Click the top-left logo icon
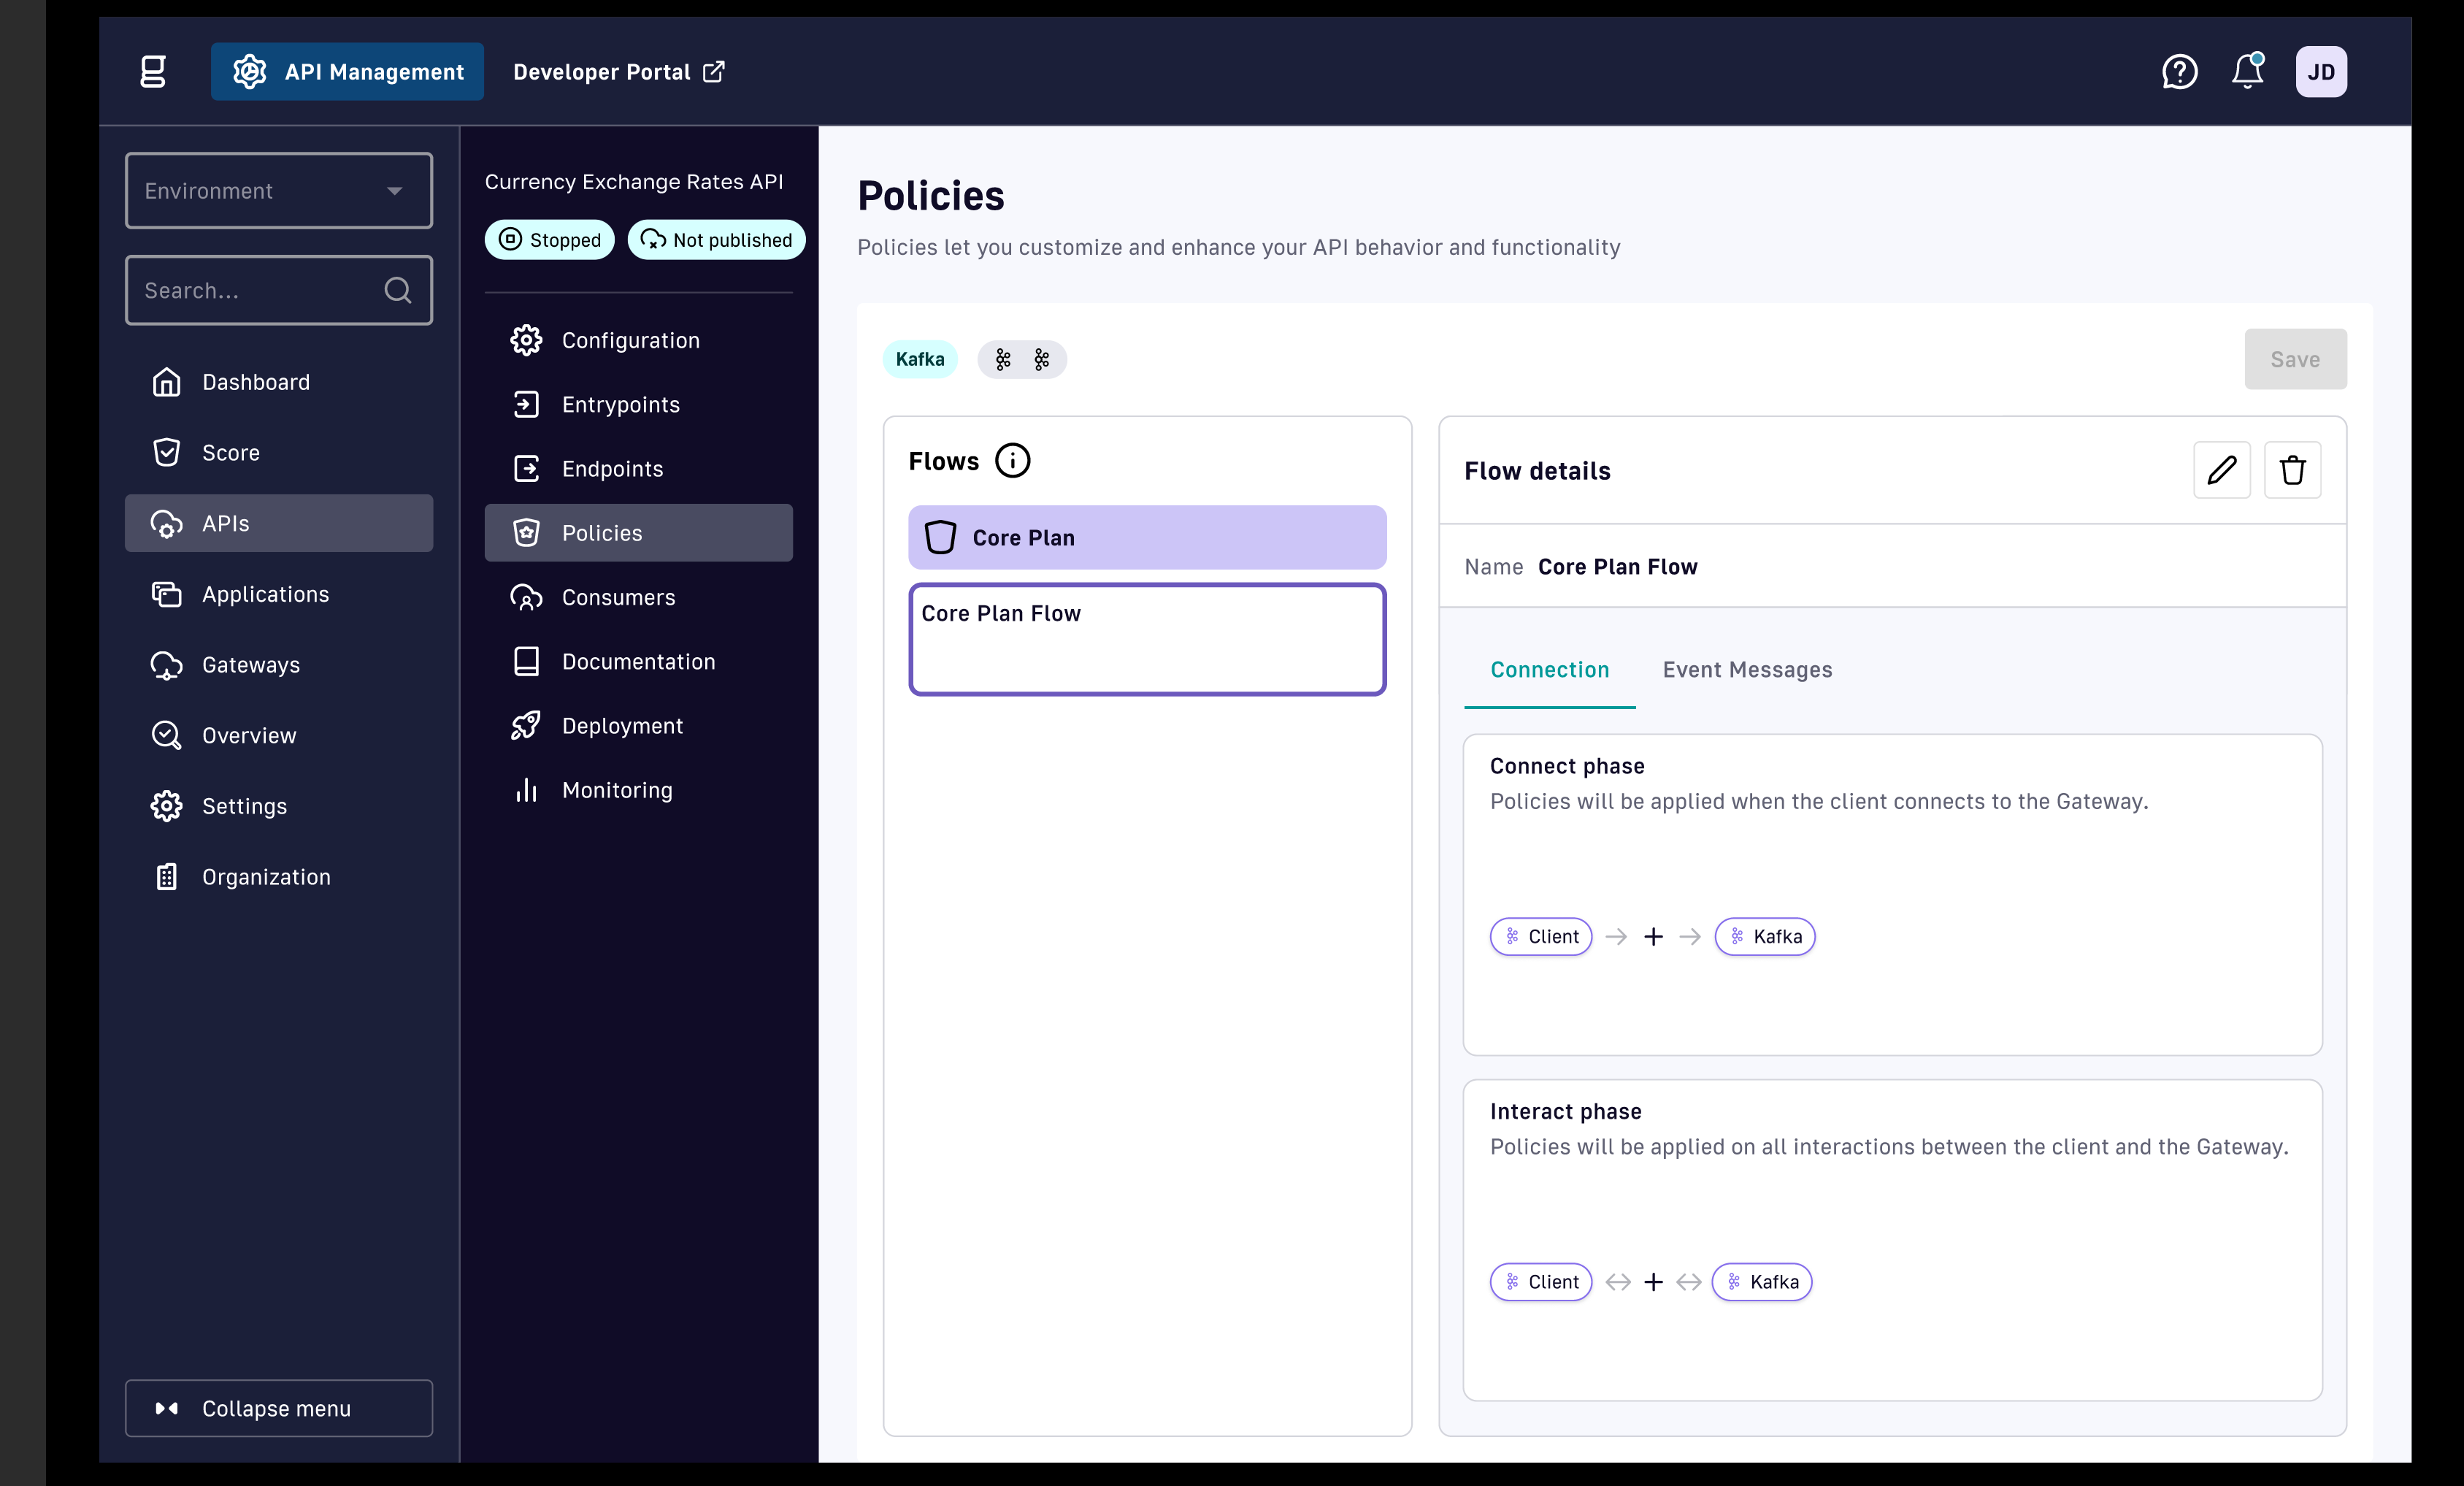Image resolution: width=2464 pixels, height=1486 pixels. (153, 72)
